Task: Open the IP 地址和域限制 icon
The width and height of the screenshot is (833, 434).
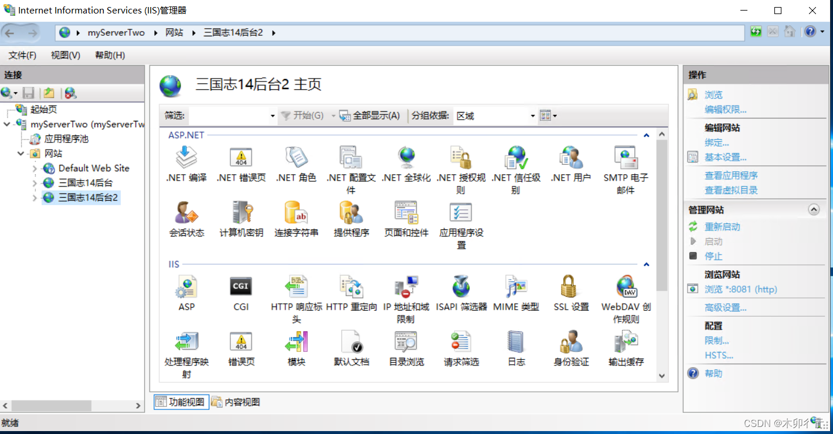Action: coord(406,287)
